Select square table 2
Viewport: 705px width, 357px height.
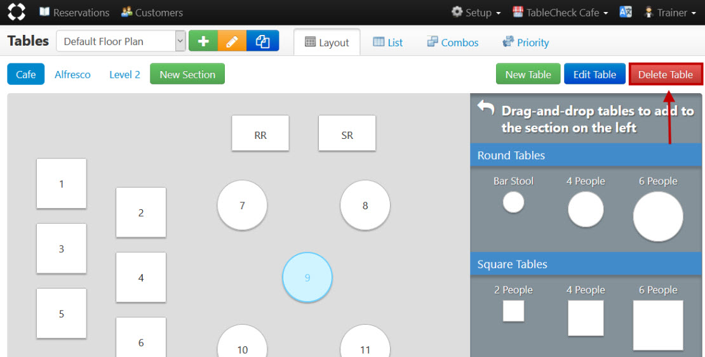pos(141,212)
